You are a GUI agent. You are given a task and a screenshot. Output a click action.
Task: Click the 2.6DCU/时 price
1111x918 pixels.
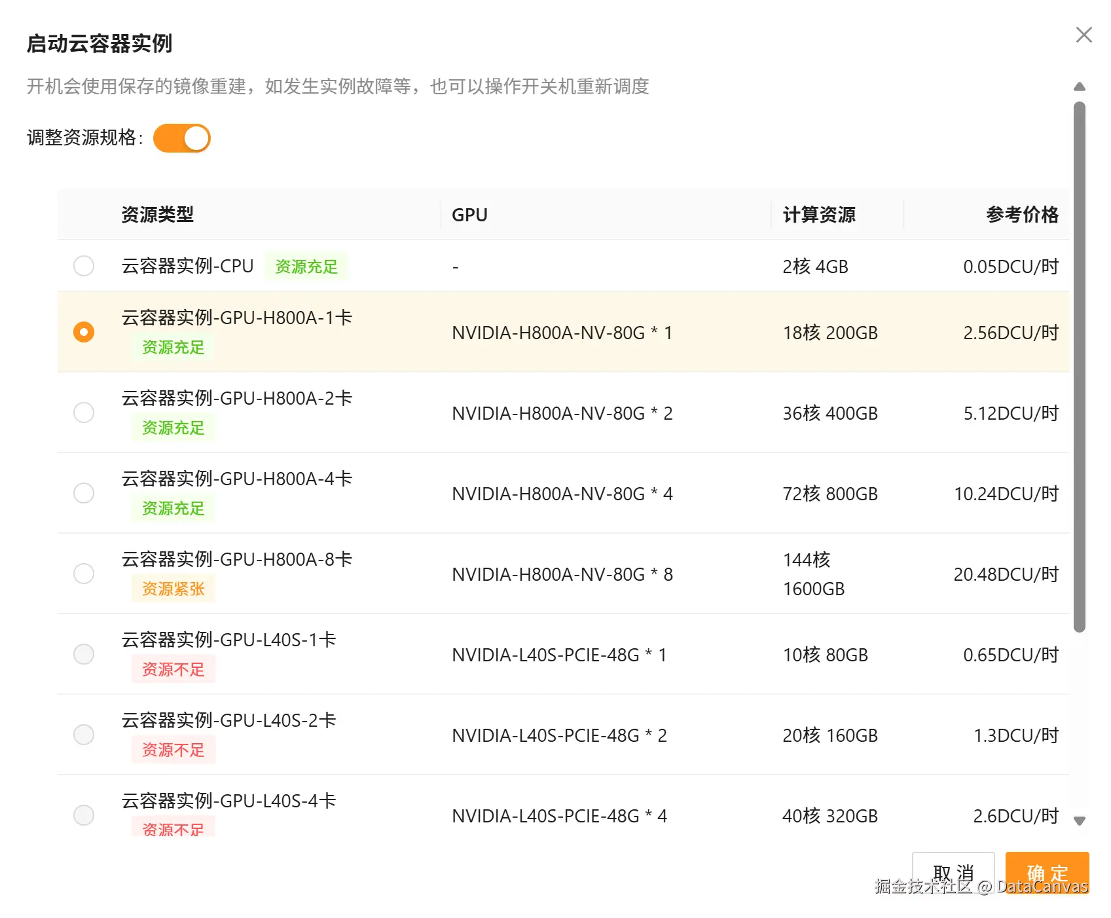click(1016, 816)
